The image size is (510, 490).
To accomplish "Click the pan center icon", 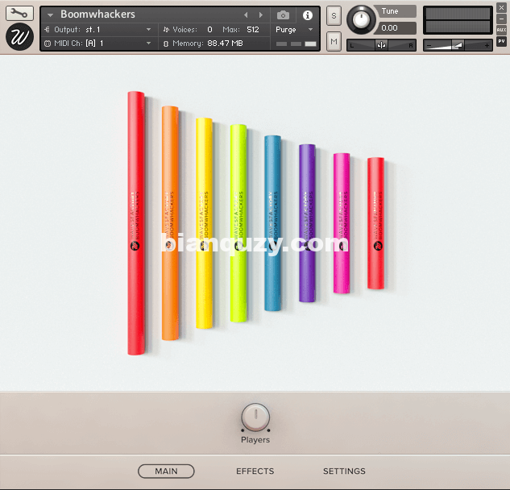I will coord(381,45).
